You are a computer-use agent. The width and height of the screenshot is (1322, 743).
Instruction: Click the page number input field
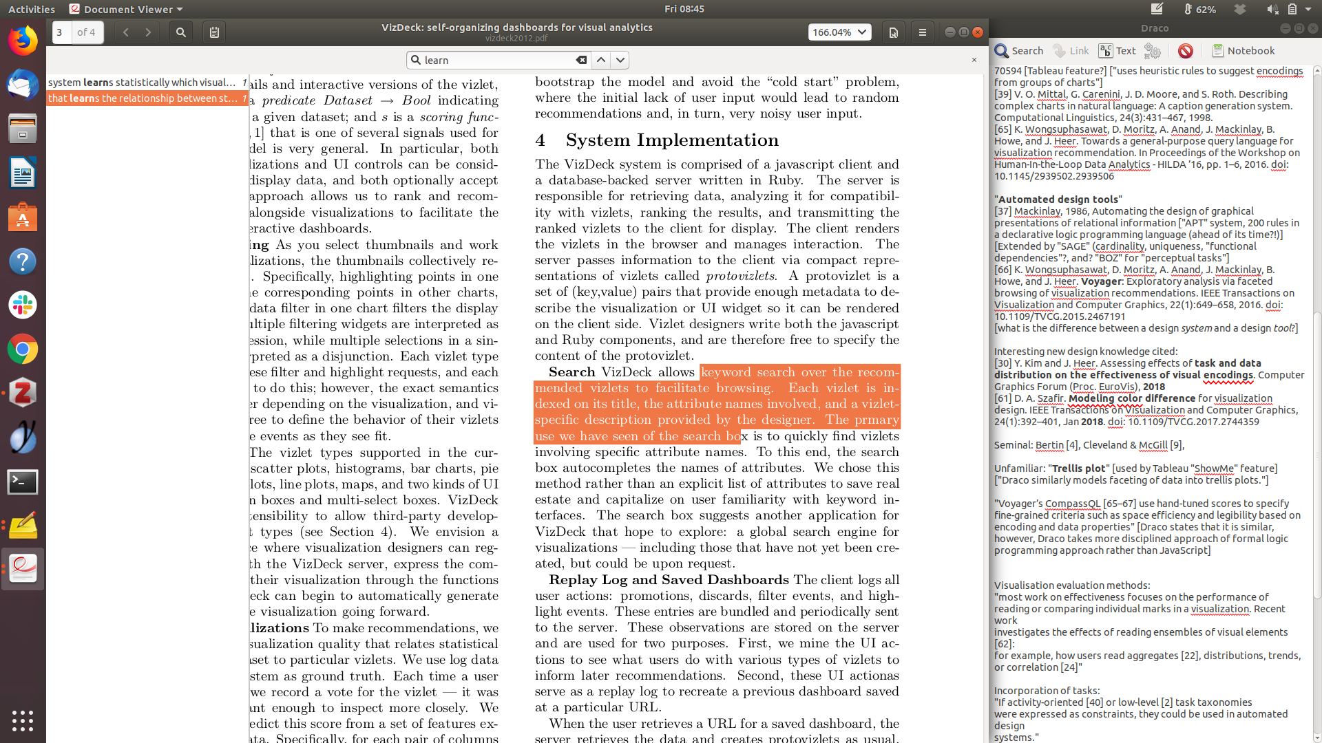[62, 32]
